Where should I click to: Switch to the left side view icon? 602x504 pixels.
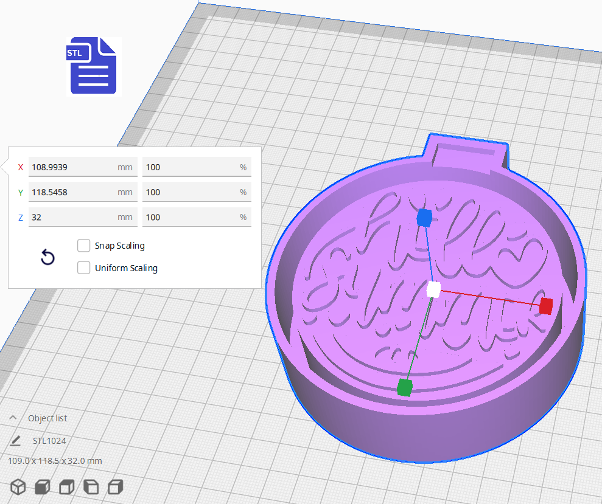click(x=91, y=487)
